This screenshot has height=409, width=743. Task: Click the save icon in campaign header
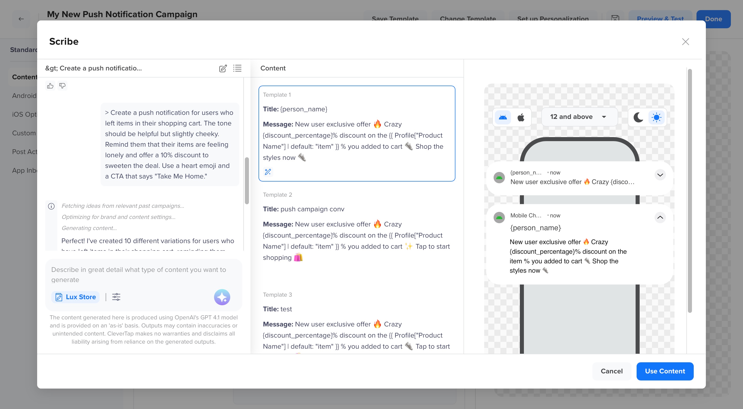point(615,19)
